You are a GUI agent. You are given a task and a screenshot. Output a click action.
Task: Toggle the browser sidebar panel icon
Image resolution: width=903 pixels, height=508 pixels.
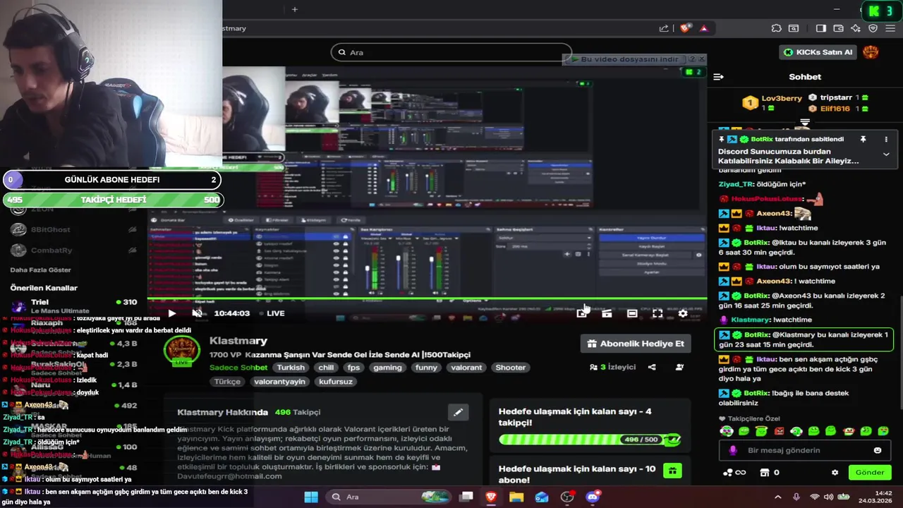[820, 28]
